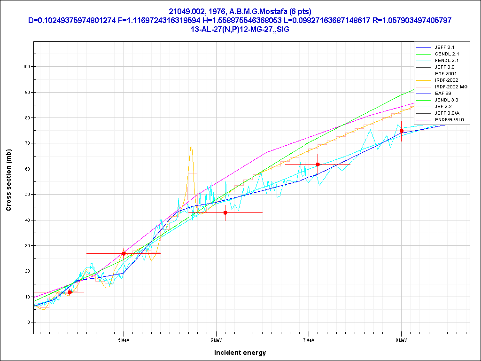Select JENDL 3.3 in the legend

point(446,100)
